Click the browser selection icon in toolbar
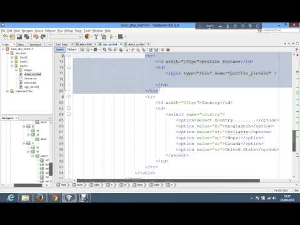Screen dimensions: 300x225 (x=87, y=37)
